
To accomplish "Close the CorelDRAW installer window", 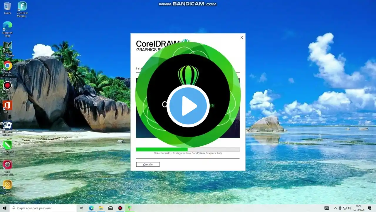I will coord(241,37).
